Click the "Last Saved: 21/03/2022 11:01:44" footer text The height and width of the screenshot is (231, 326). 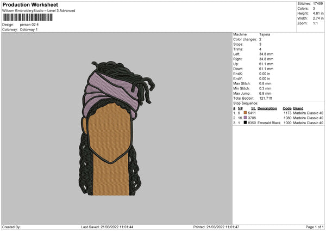pos(107,227)
